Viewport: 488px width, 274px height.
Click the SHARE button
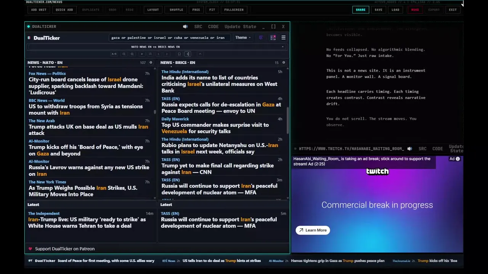point(360,10)
